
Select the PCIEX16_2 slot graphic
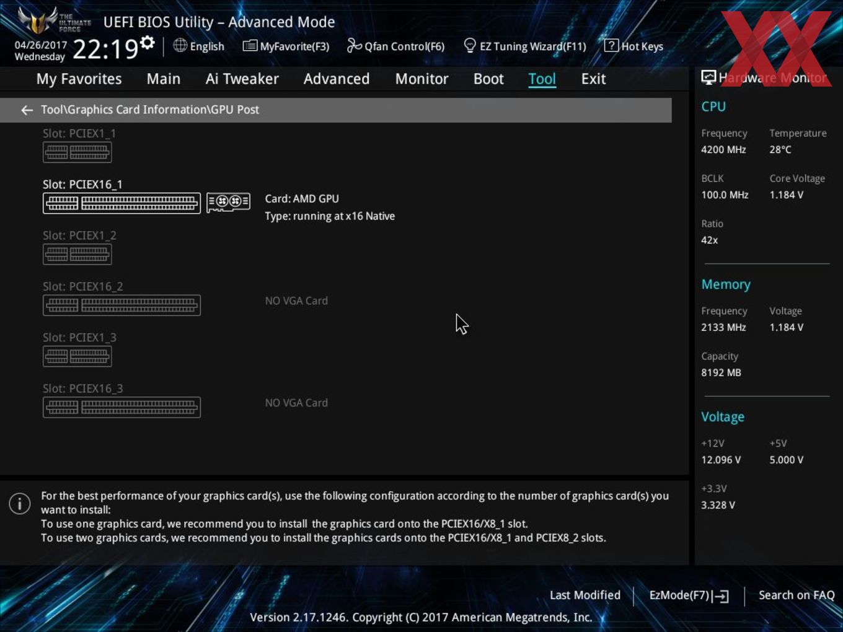[121, 305]
